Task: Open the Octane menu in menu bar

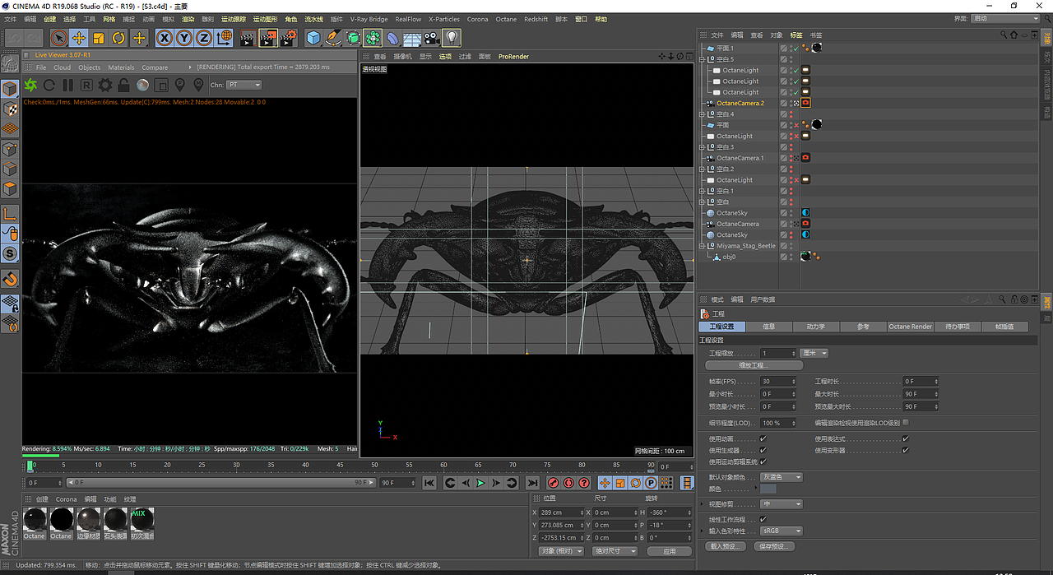Action: (x=506, y=19)
